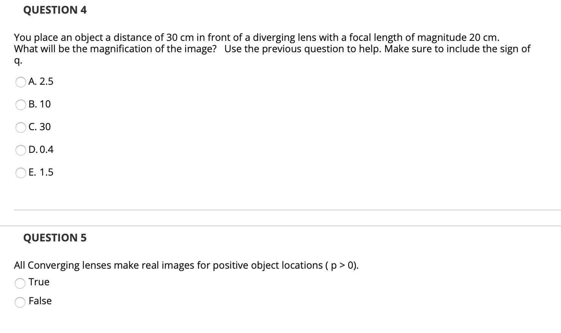Click the radio button beside option C

[x=21, y=127]
